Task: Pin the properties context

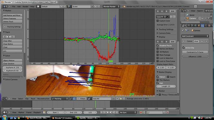Action: (183, 30)
